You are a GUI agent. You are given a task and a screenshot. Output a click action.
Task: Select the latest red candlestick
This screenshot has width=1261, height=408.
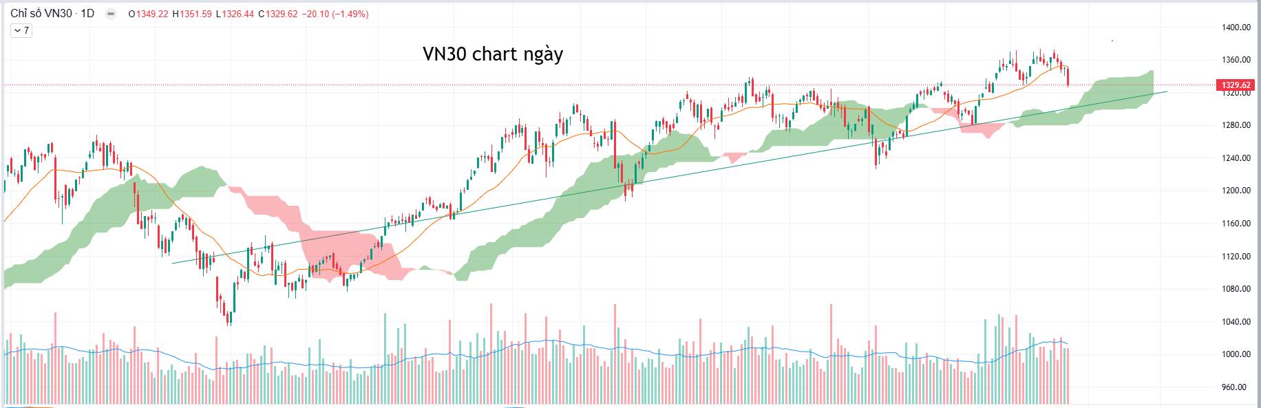coord(1068,77)
